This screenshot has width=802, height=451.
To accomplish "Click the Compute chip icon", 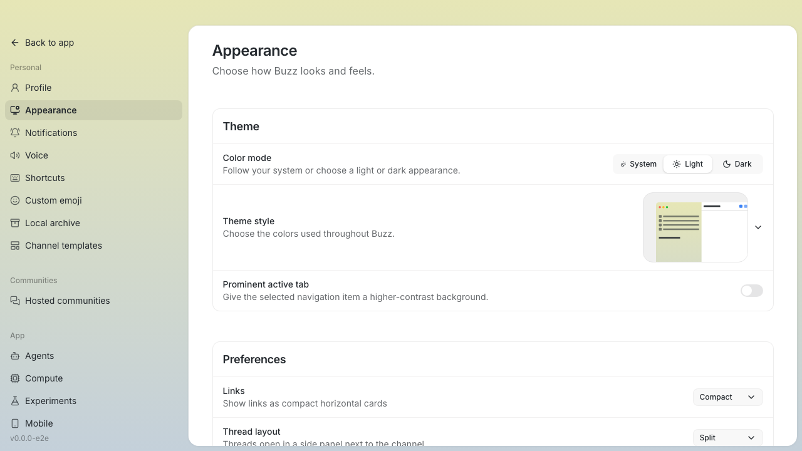I will [15, 378].
